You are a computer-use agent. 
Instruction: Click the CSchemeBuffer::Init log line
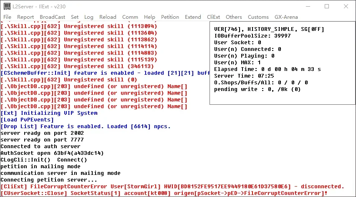(x=105, y=73)
